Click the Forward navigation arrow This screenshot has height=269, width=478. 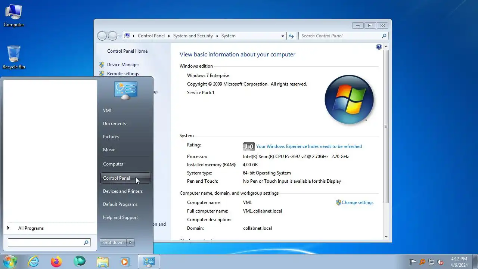point(112,36)
